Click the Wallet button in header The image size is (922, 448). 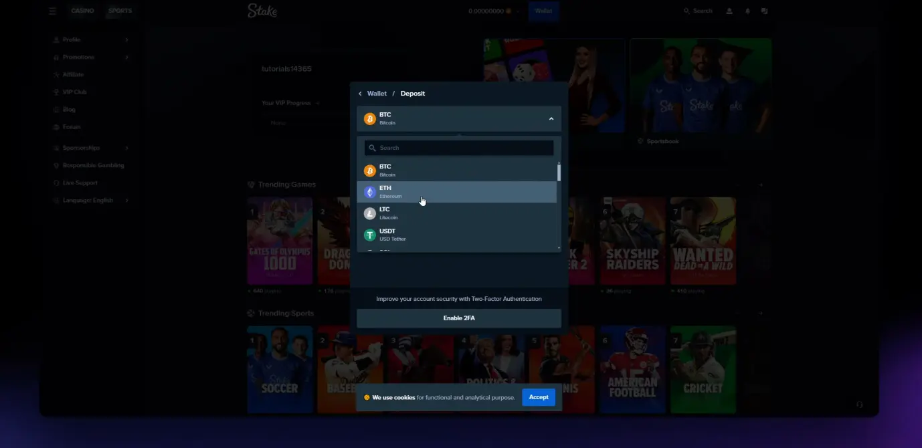tap(543, 11)
